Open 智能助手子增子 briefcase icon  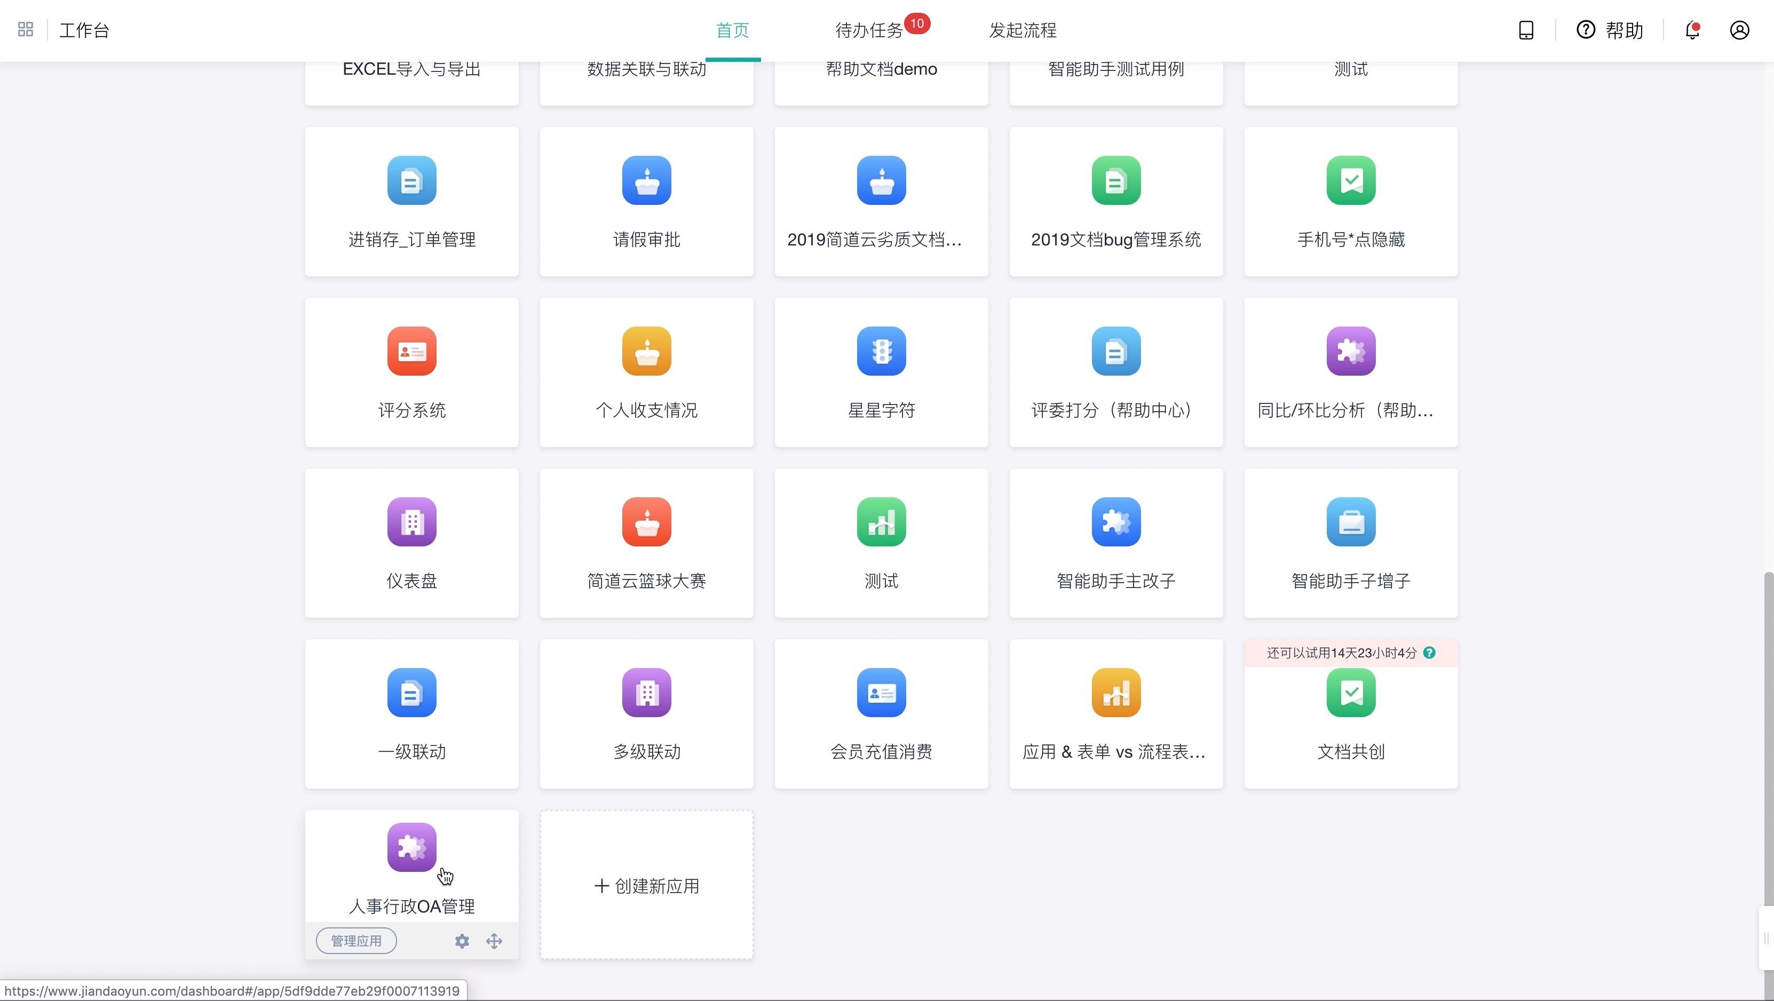click(x=1351, y=522)
